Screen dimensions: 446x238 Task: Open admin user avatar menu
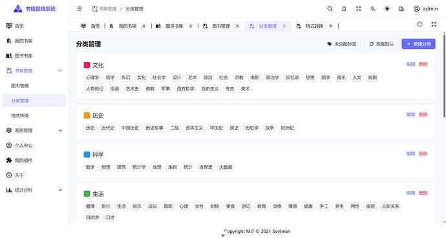pos(425,9)
